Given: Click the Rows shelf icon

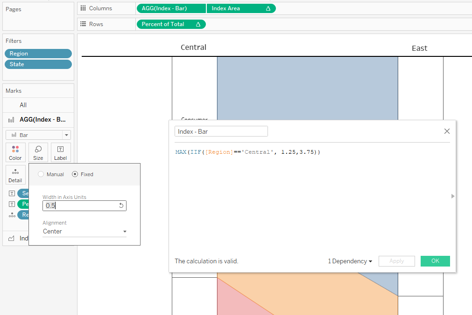Looking at the screenshot, I should point(83,24).
